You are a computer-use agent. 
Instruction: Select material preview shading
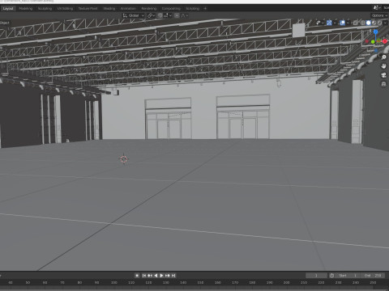pyautogui.click(x=374, y=23)
